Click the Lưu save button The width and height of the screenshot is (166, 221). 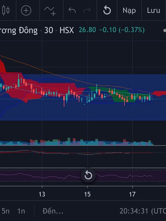pyautogui.click(x=154, y=10)
